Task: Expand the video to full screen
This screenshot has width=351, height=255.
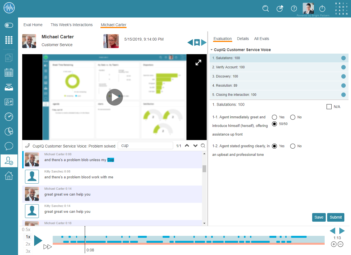Action: [x=198, y=63]
